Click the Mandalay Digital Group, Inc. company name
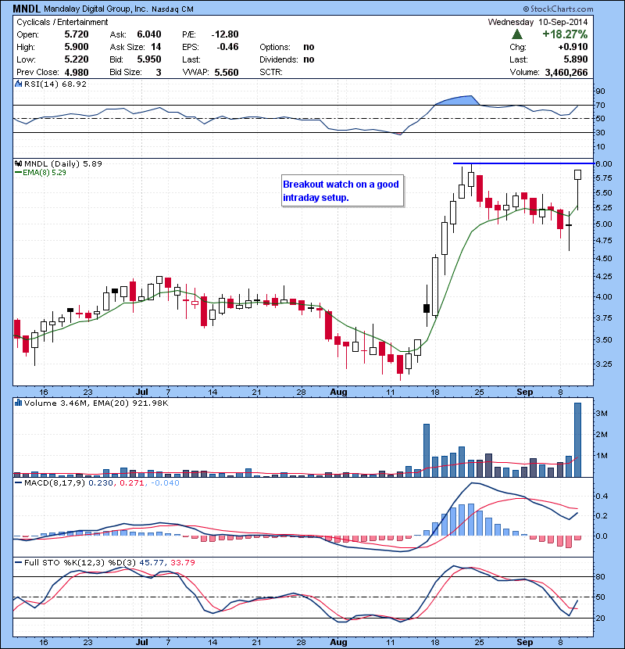 (x=95, y=9)
